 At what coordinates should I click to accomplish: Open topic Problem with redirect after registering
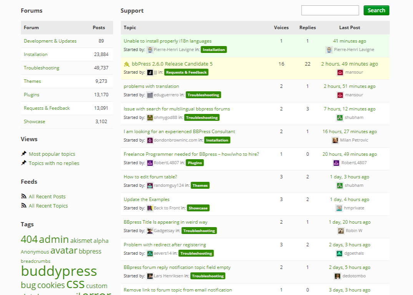[165, 244]
